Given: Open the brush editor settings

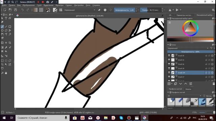Looking at the screenshot, I should [x=55, y=10].
